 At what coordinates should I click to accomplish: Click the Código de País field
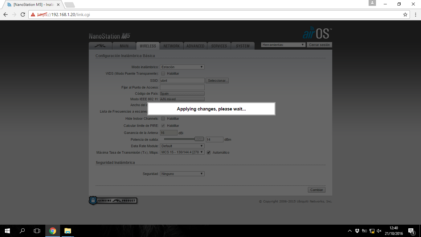click(x=182, y=94)
